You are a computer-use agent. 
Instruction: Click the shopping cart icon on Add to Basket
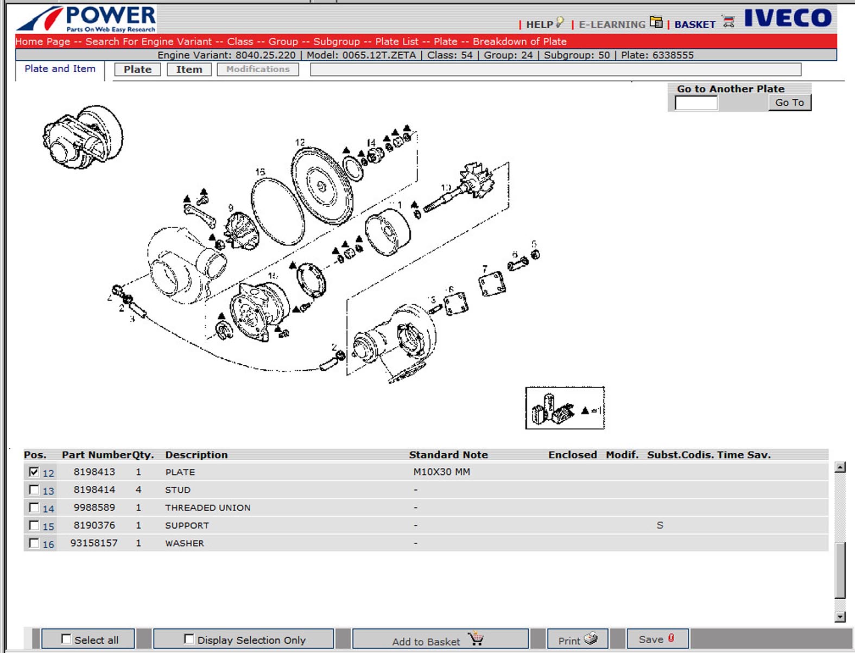(476, 639)
